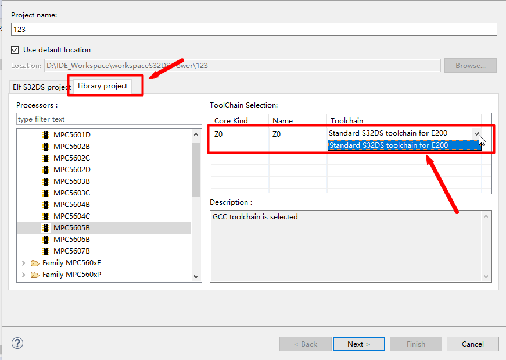Click the MPC5603C chip icon

click(45, 193)
